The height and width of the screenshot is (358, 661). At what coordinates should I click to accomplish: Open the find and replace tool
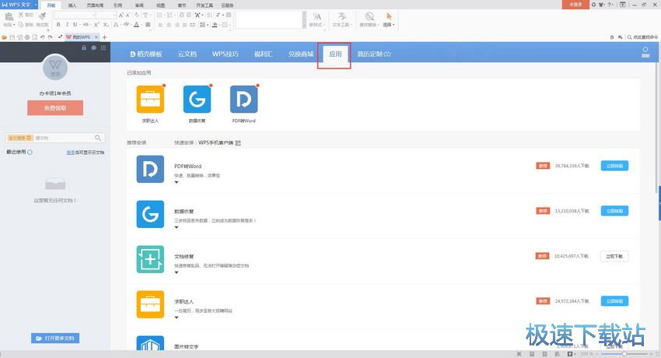[369, 19]
